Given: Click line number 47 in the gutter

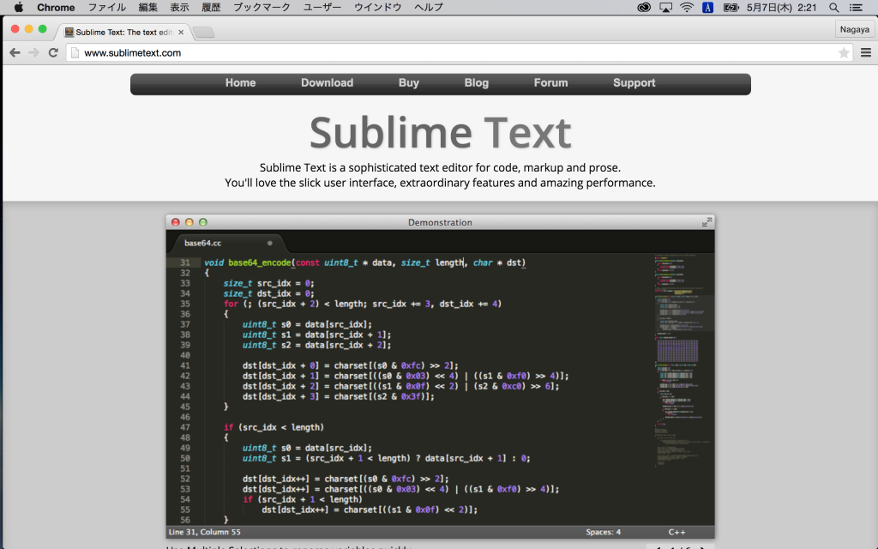Looking at the screenshot, I should 185,427.
